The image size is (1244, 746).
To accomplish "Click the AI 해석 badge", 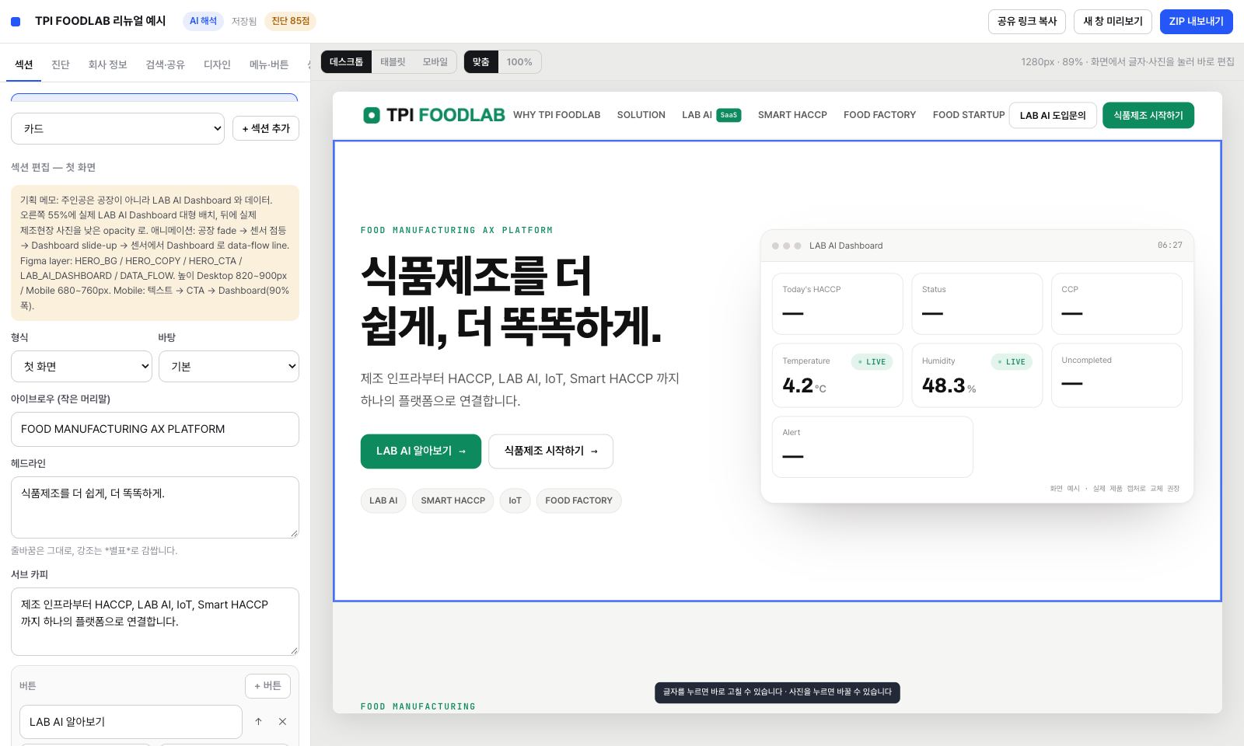I will pyautogui.click(x=203, y=21).
